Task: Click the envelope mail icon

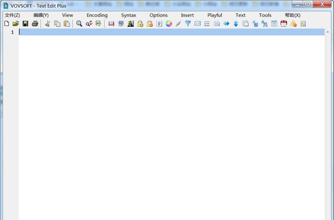Action: 198,23
